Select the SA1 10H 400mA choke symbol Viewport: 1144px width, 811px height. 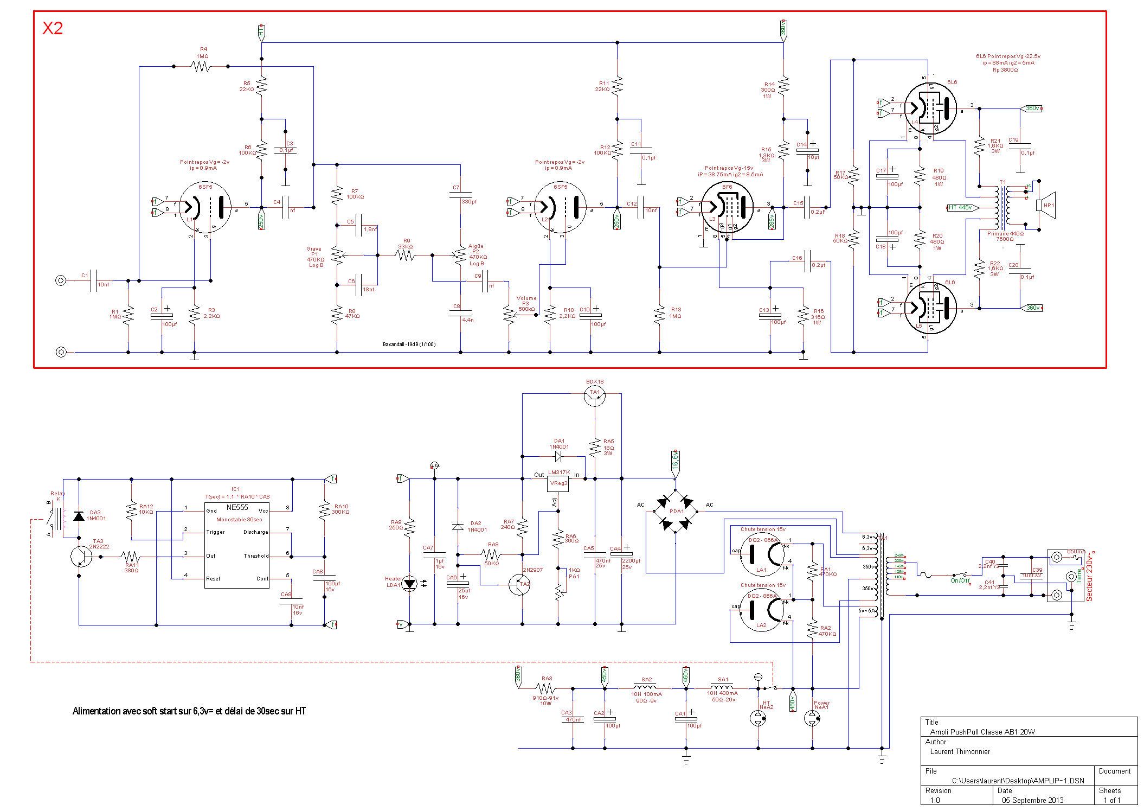(x=722, y=686)
